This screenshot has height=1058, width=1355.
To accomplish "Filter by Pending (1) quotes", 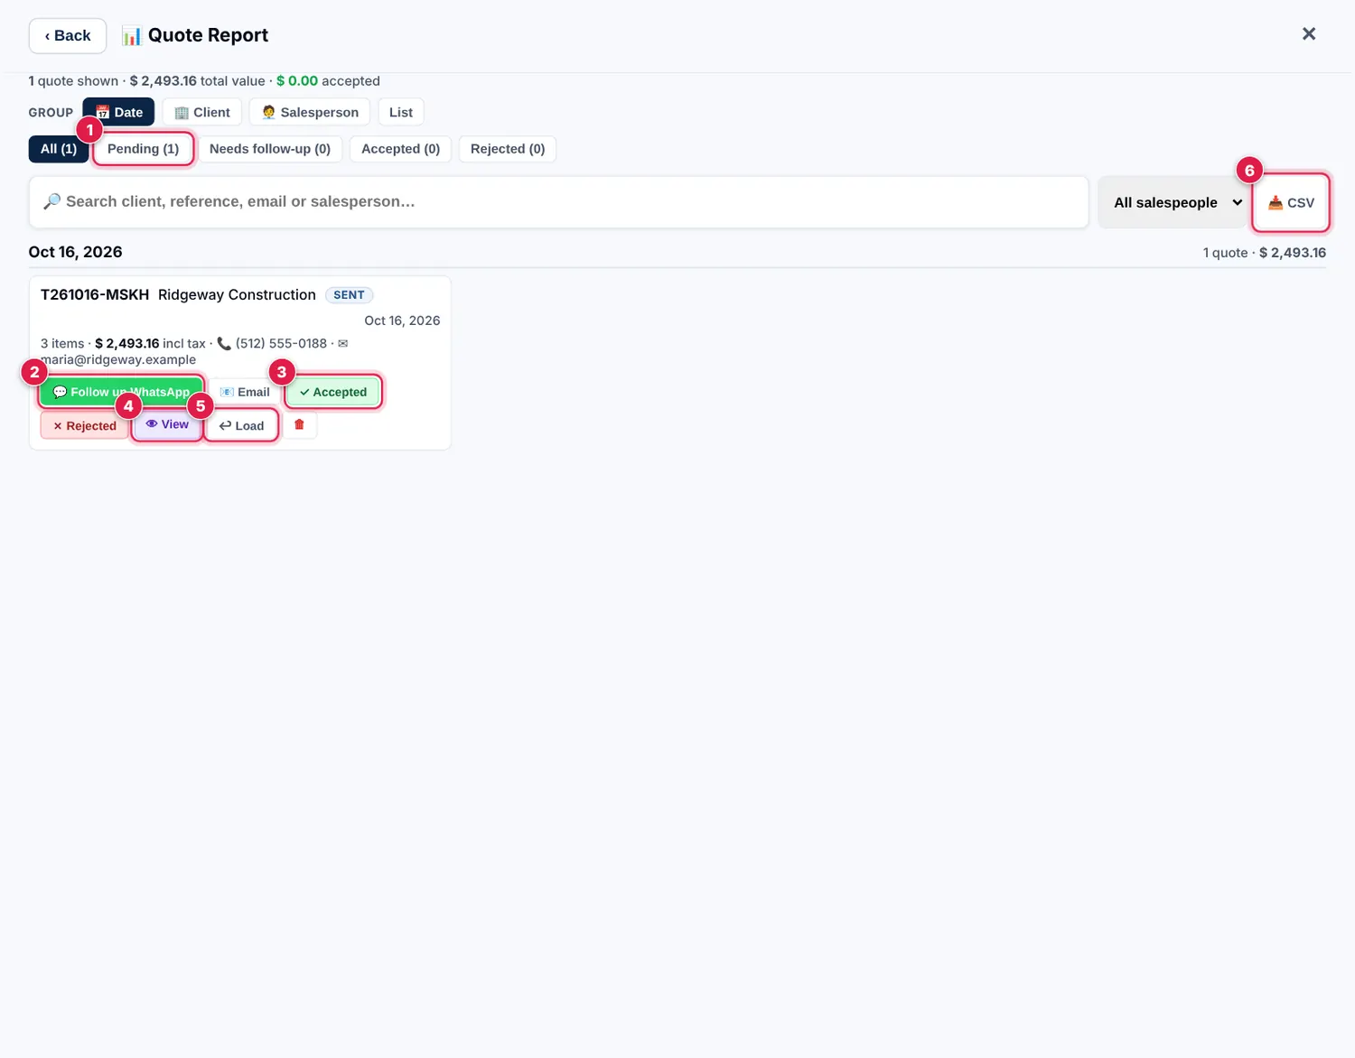I will (144, 149).
